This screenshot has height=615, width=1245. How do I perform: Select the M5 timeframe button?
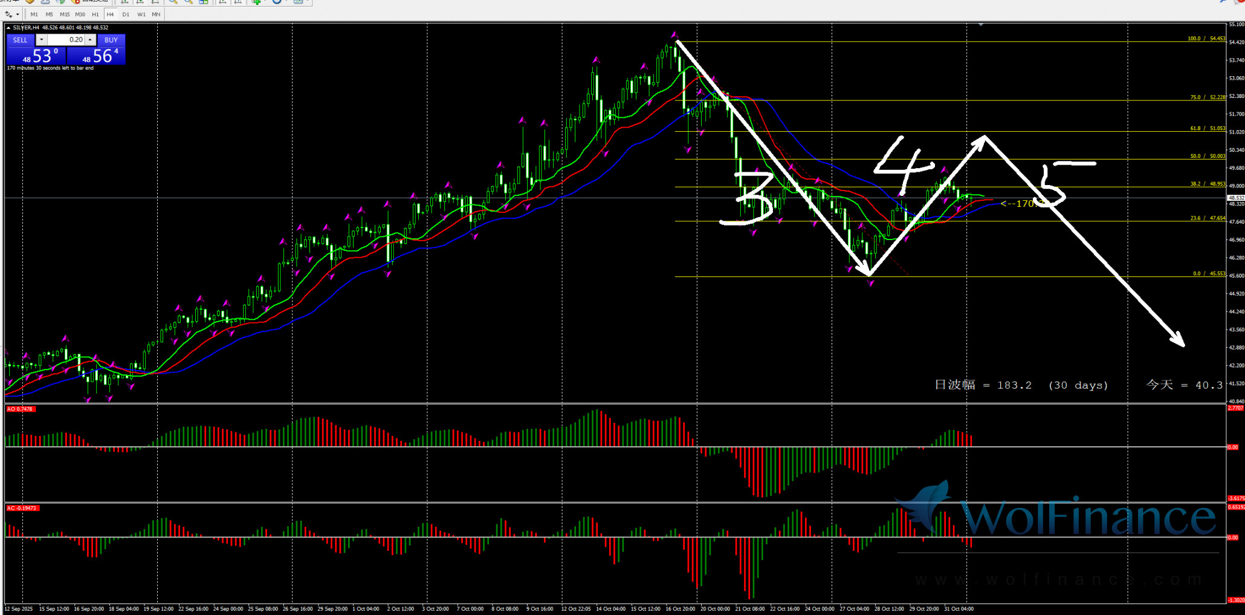click(49, 14)
